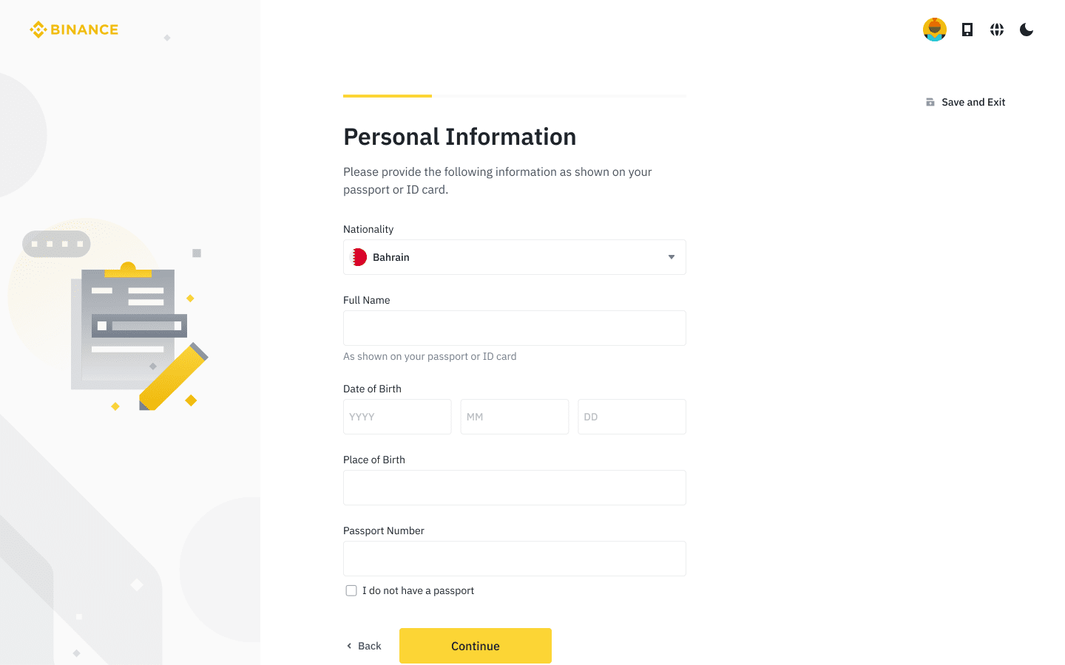
Task: Open the Nationality dropdown arrow
Action: tap(672, 257)
